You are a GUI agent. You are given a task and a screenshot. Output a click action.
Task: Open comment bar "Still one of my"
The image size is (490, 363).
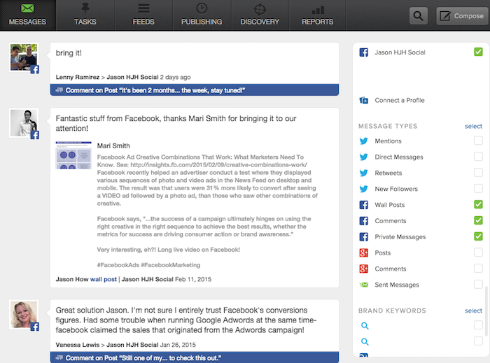click(195, 357)
